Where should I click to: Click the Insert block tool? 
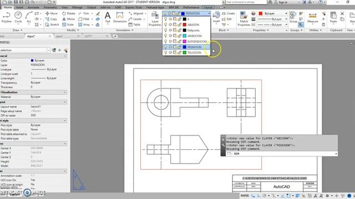pyautogui.click(x=216, y=17)
